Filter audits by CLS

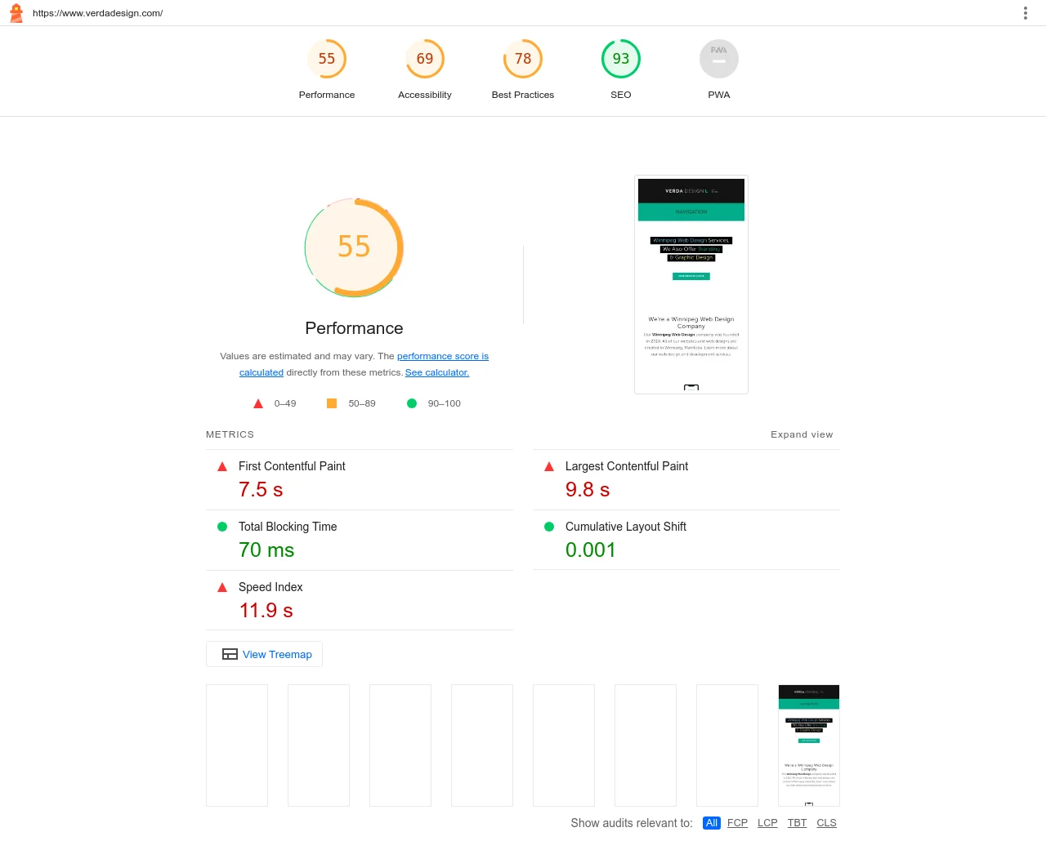[x=826, y=823]
